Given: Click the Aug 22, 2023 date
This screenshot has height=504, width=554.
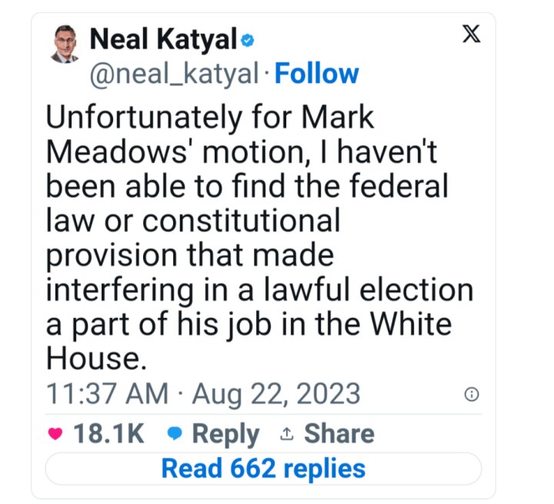Looking at the screenshot, I should point(276,394).
